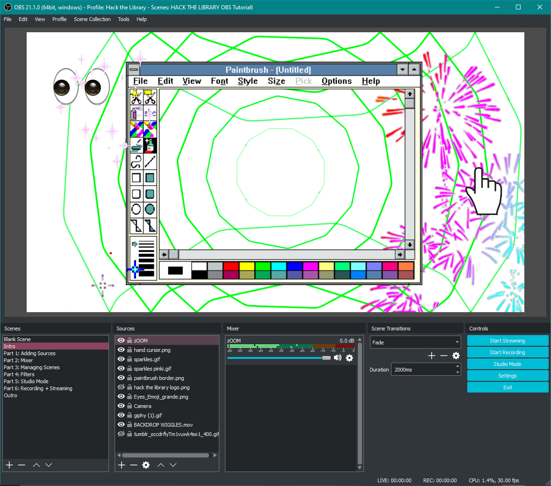Show hack the library logo.png source

[x=121, y=387]
